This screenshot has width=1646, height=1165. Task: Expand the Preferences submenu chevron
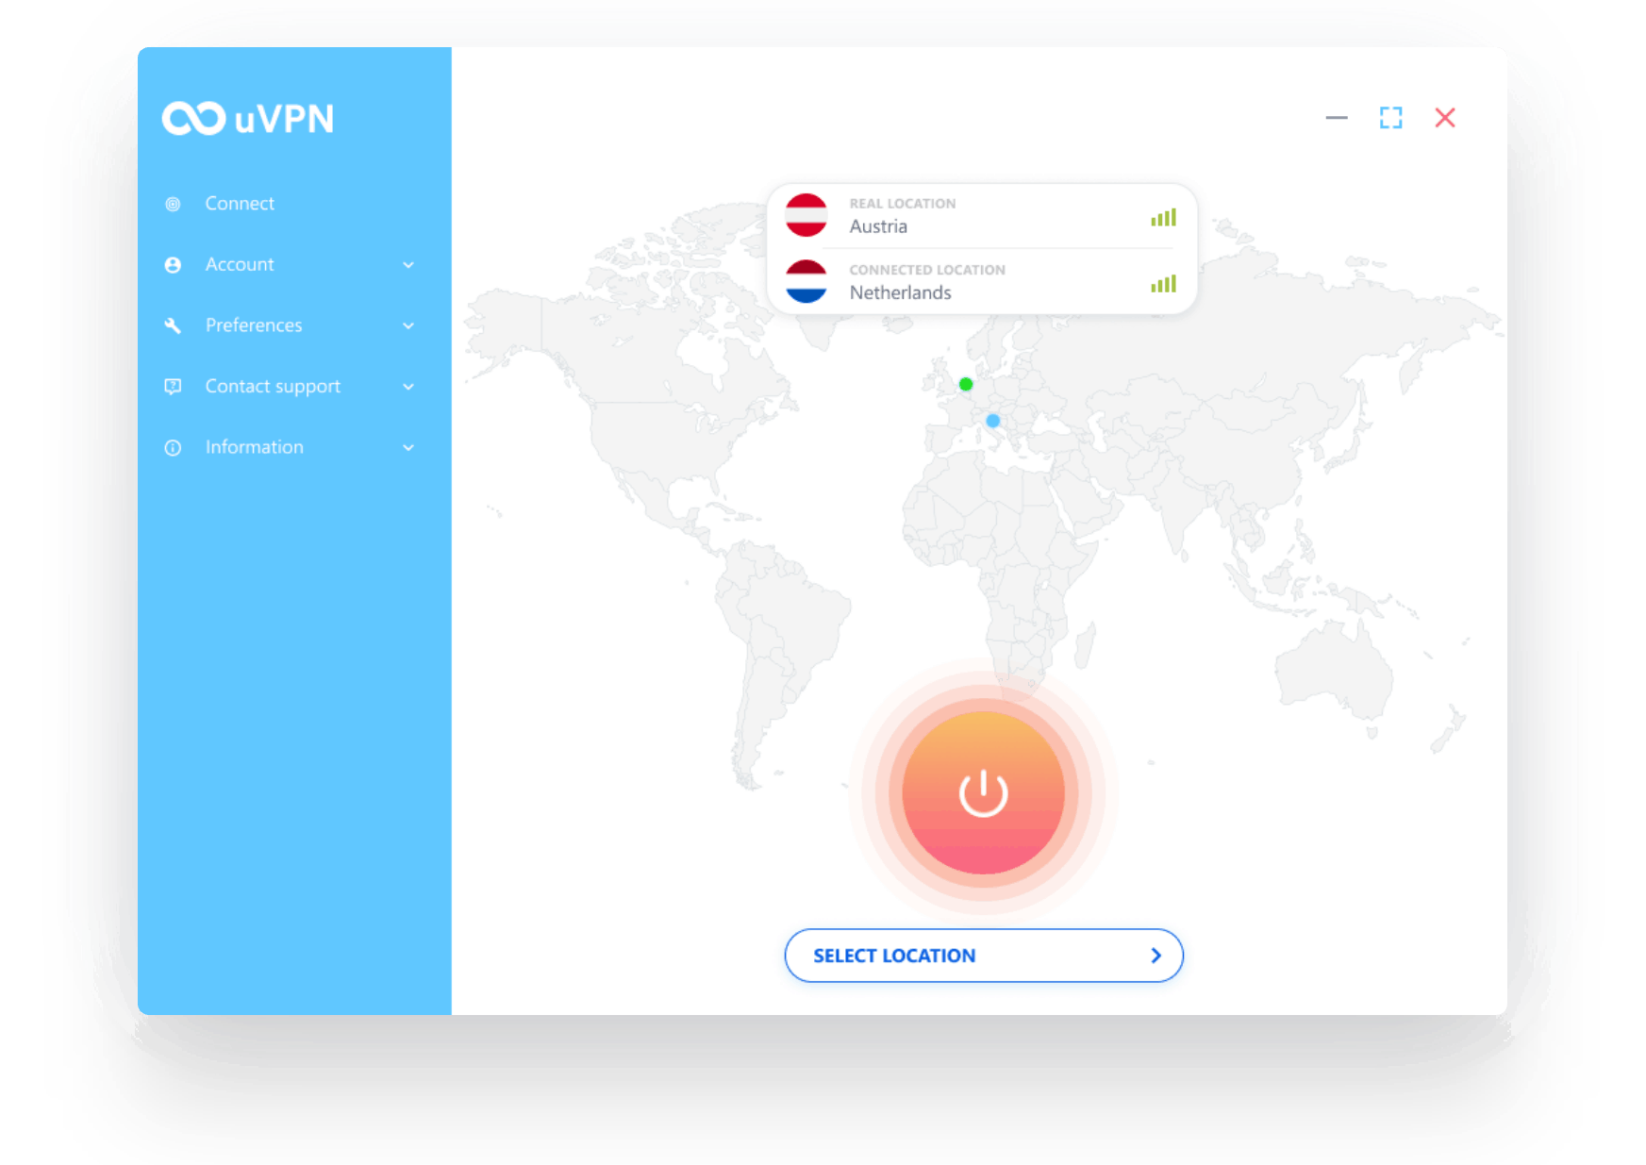[x=408, y=325]
